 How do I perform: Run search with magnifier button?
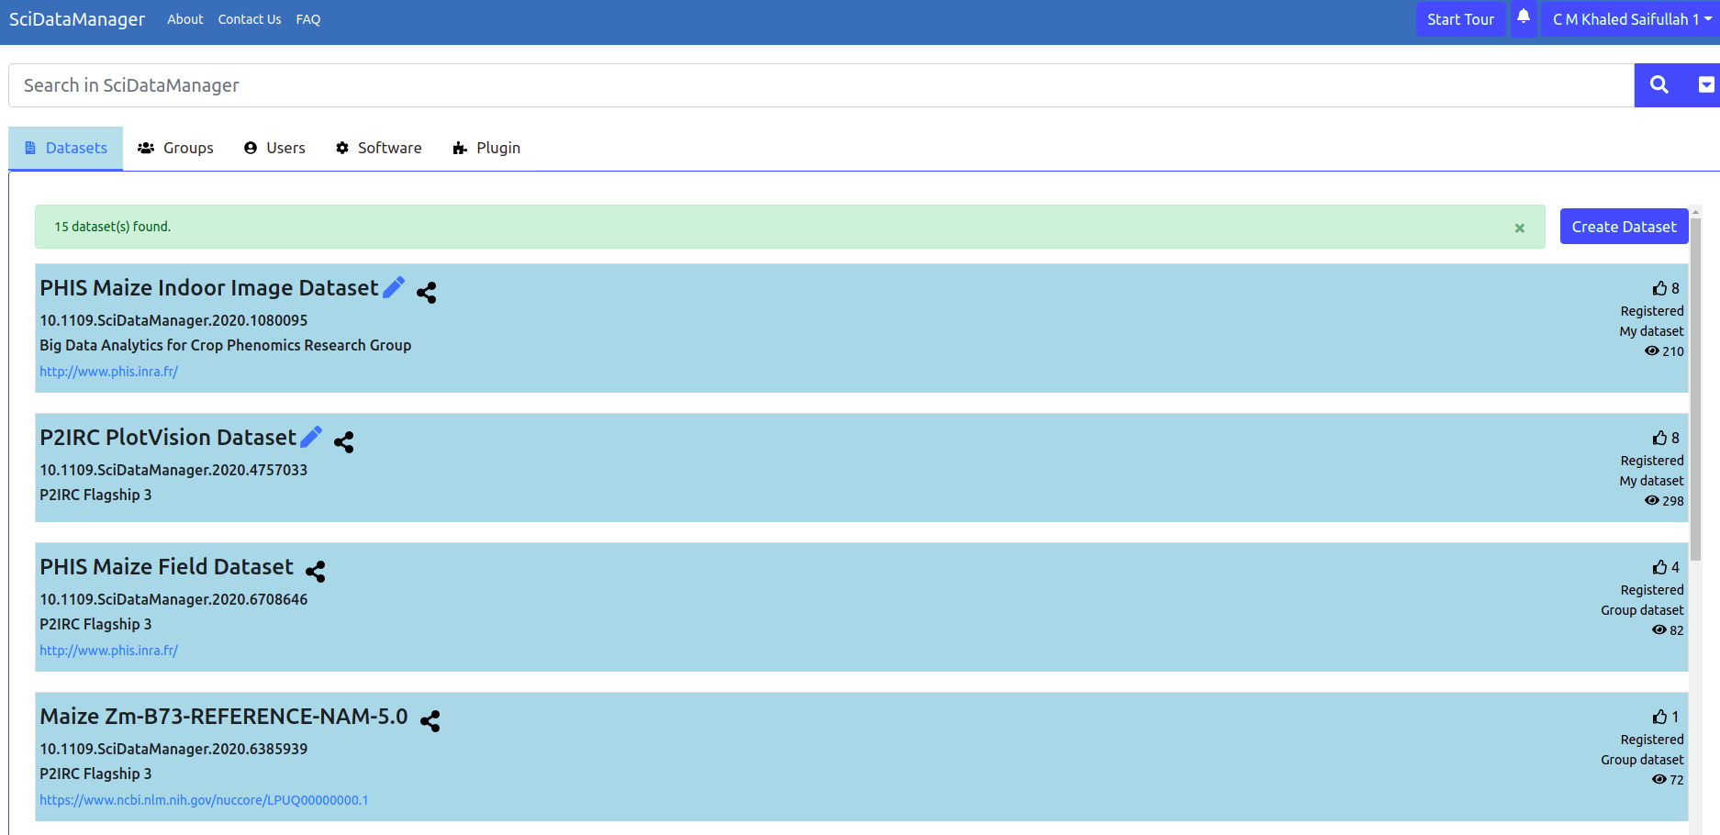coord(1659,84)
